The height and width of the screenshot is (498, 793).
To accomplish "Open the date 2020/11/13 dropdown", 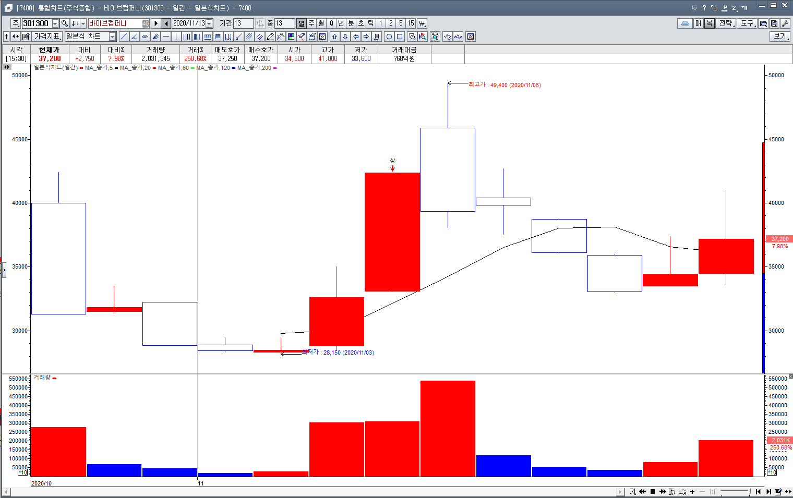I will point(209,23).
